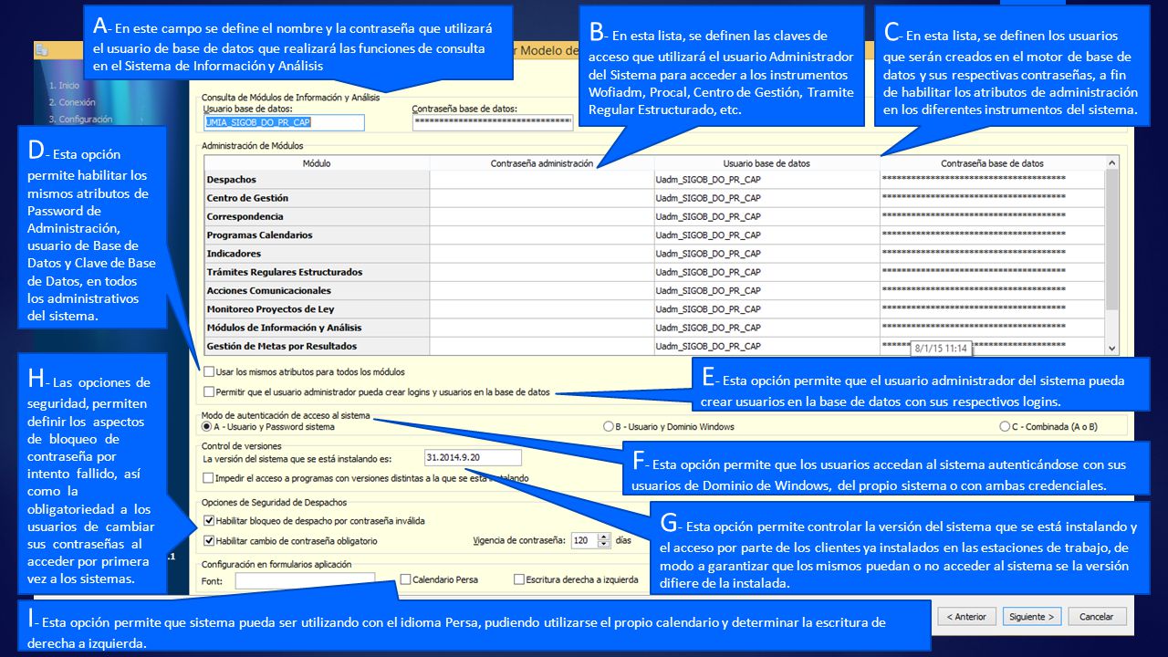The width and height of the screenshot is (1168, 657).
Task: Click the 'Usuario base de datos' column header
Action: 767,163
